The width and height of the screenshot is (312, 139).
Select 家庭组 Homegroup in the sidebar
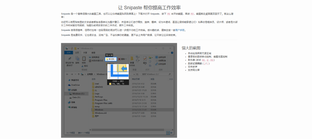(73, 107)
